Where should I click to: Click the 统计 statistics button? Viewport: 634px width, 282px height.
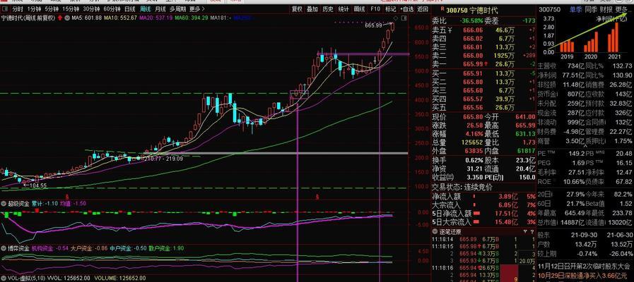344,9
